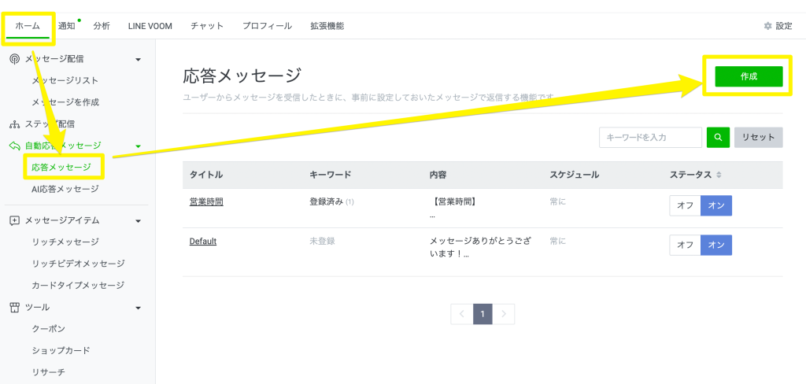Collapse the ツール section arrow
This screenshot has width=806, height=384.
[139, 307]
